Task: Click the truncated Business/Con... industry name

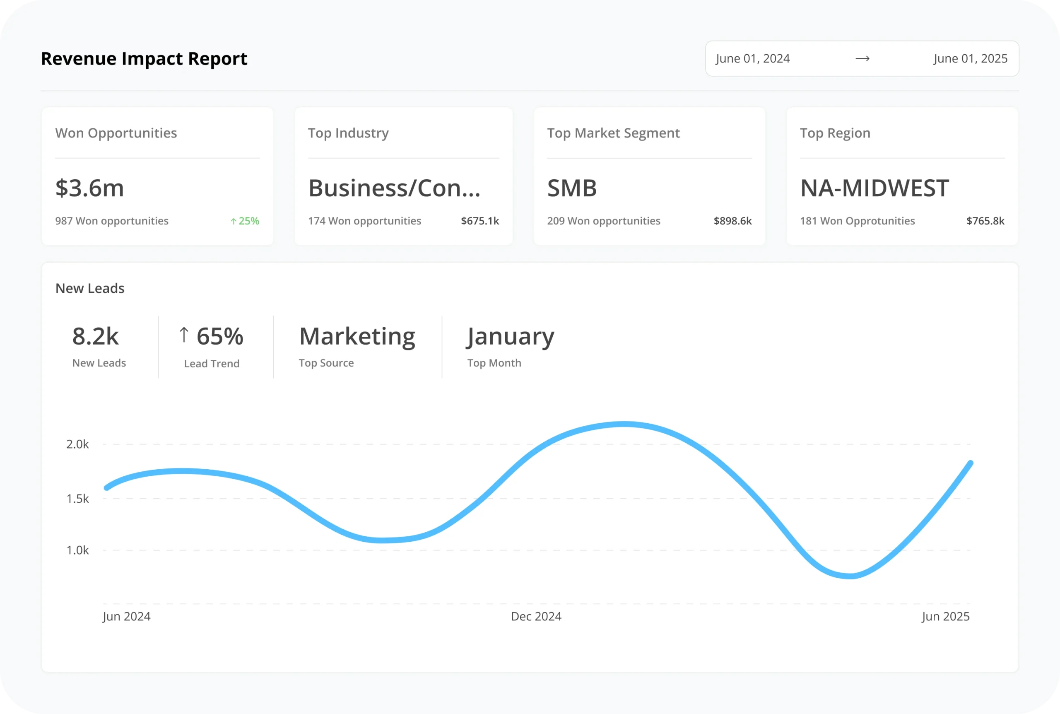Action: click(x=394, y=188)
